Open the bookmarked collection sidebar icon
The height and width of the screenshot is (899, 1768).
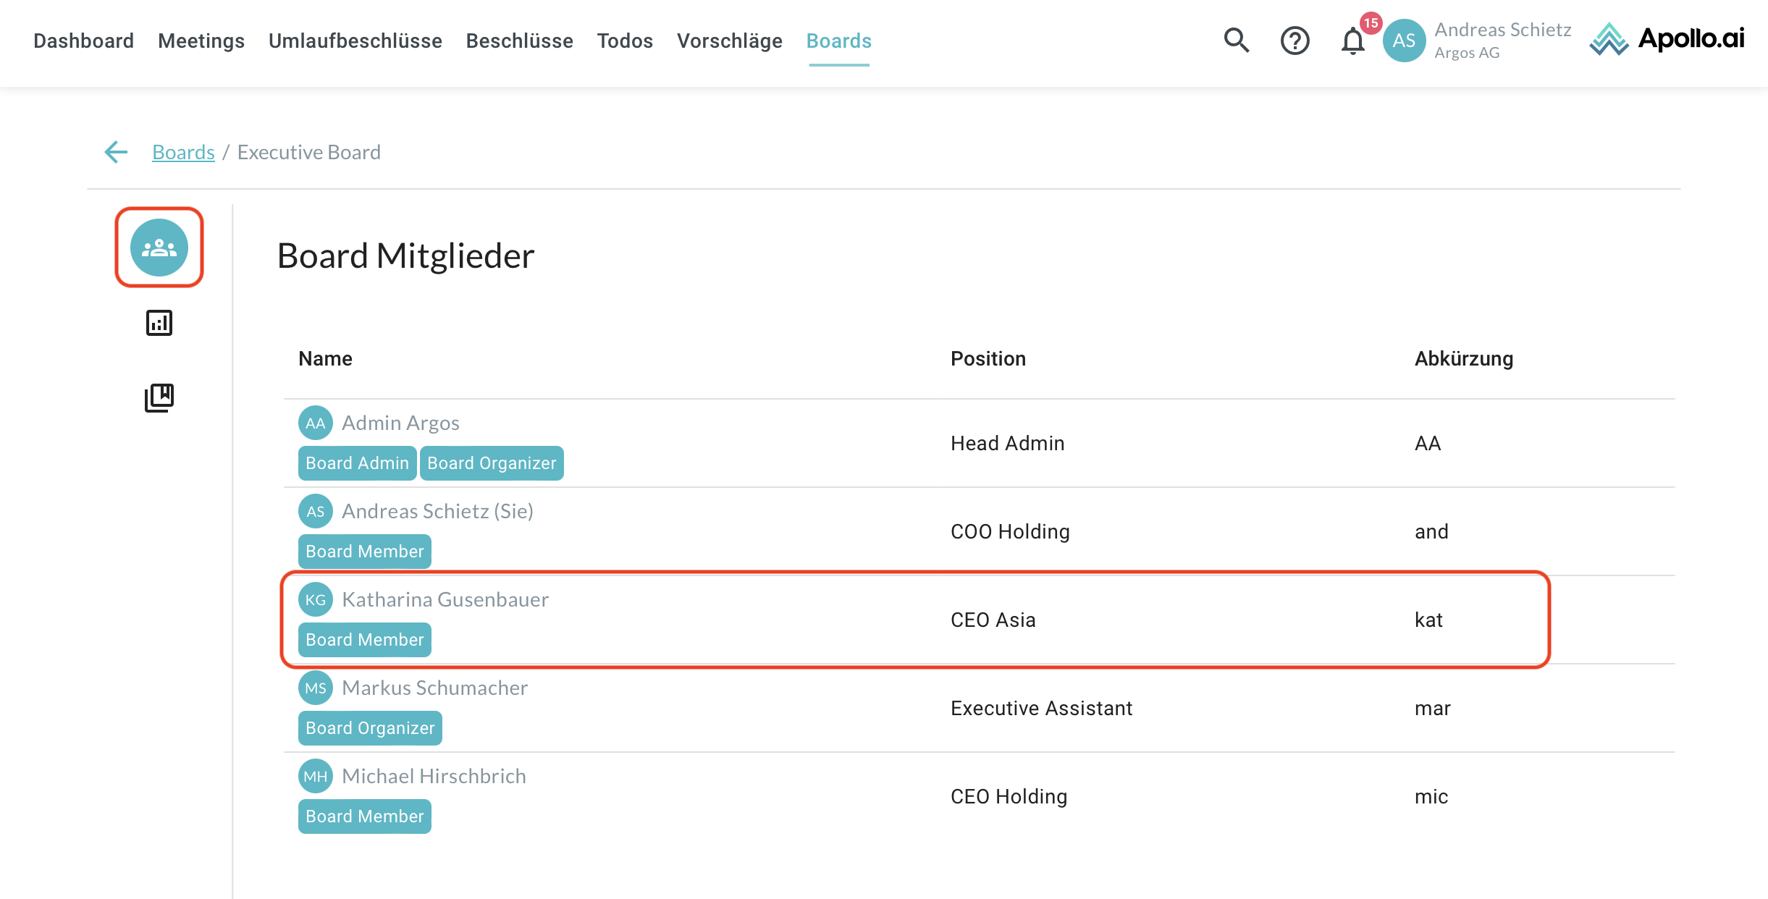[159, 397]
